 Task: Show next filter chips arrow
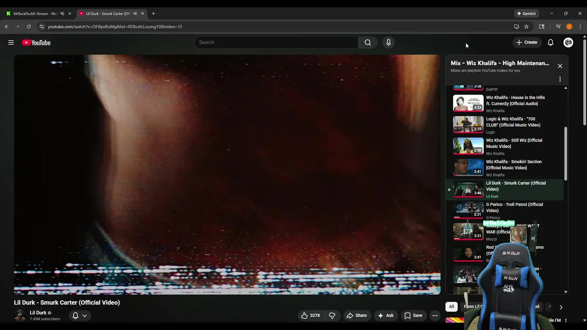[560, 307]
